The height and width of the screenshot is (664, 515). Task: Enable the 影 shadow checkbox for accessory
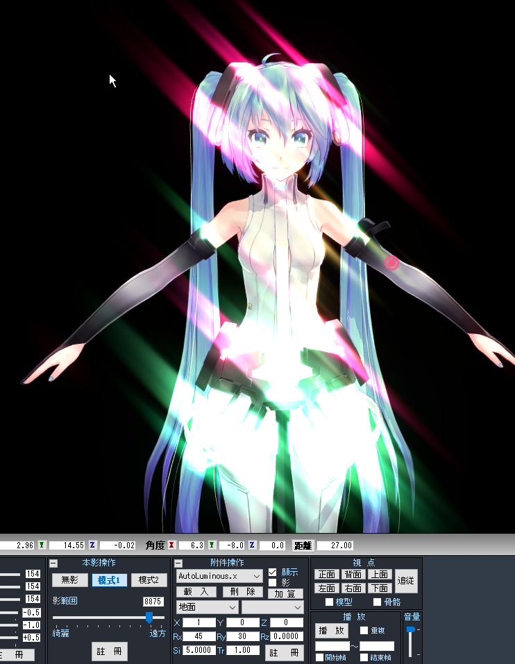click(272, 583)
